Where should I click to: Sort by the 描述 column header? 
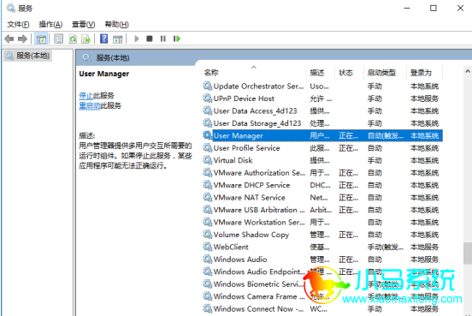pos(321,73)
